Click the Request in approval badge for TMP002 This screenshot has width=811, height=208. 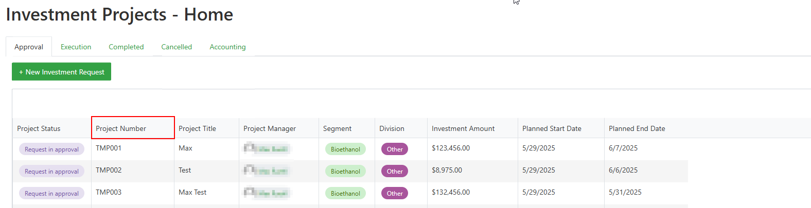click(x=51, y=172)
